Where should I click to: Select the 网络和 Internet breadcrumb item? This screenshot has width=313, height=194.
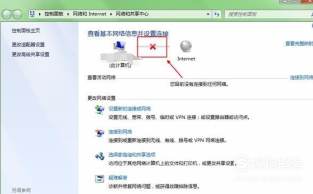90,14
